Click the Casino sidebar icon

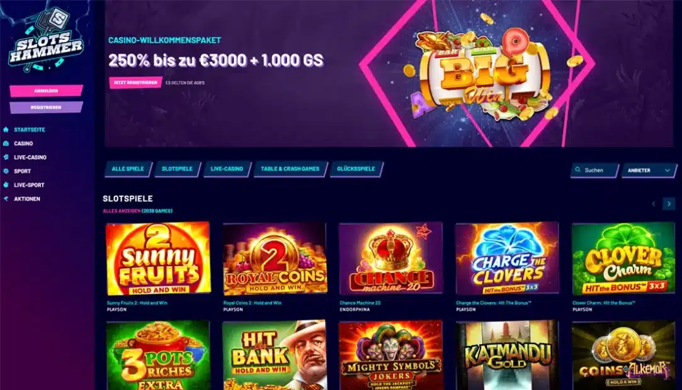point(6,143)
